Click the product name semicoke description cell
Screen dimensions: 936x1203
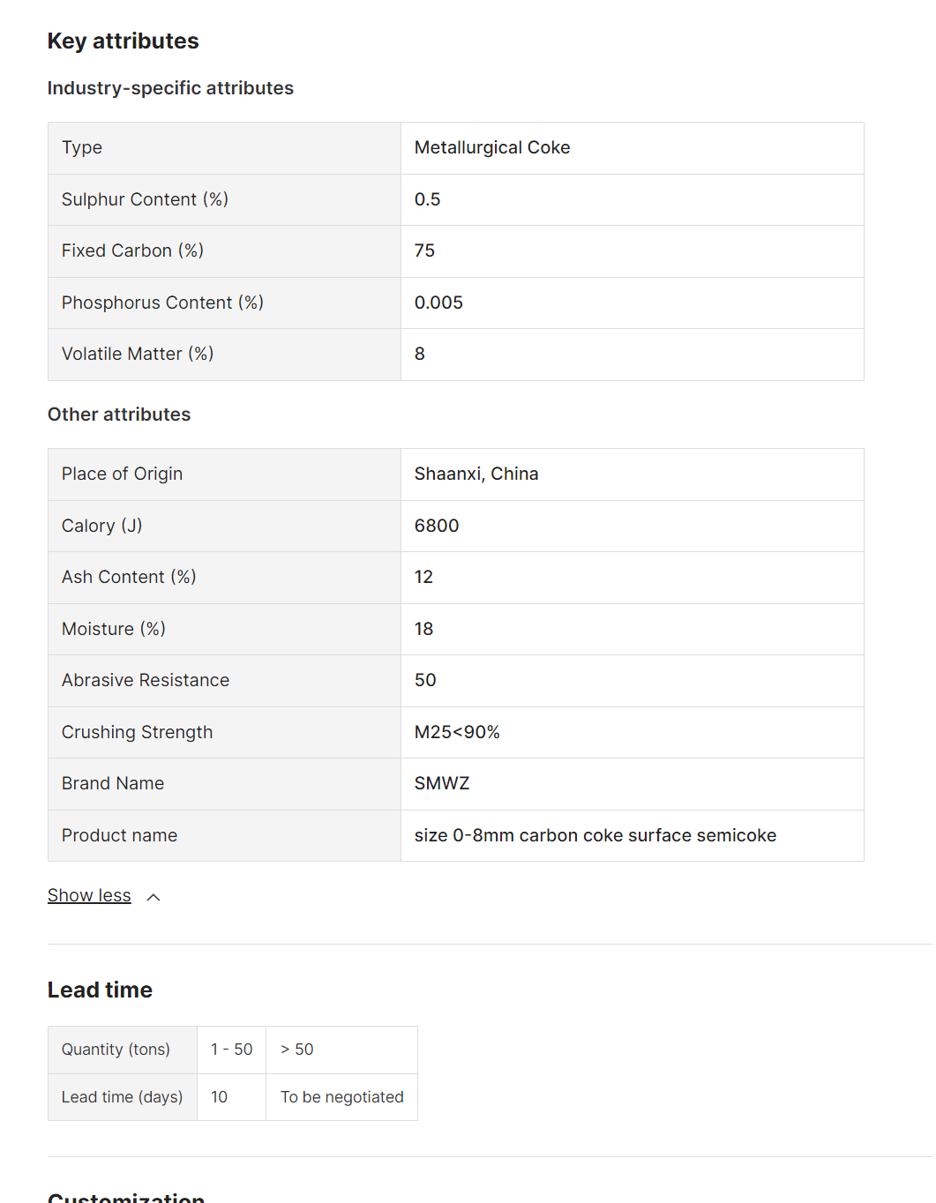point(595,836)
